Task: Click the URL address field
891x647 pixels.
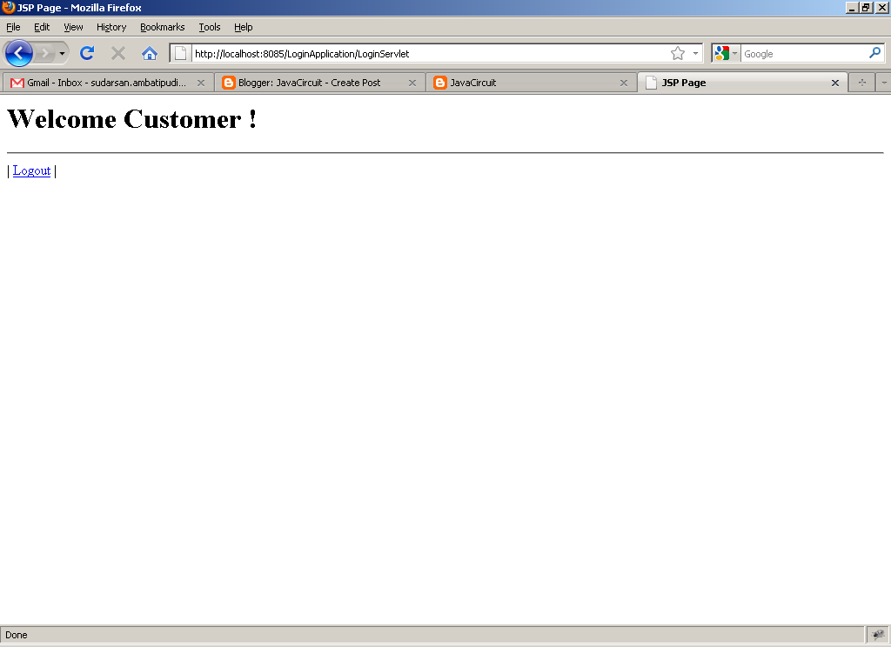Action: pyautogui.click(x=430, y=53)
